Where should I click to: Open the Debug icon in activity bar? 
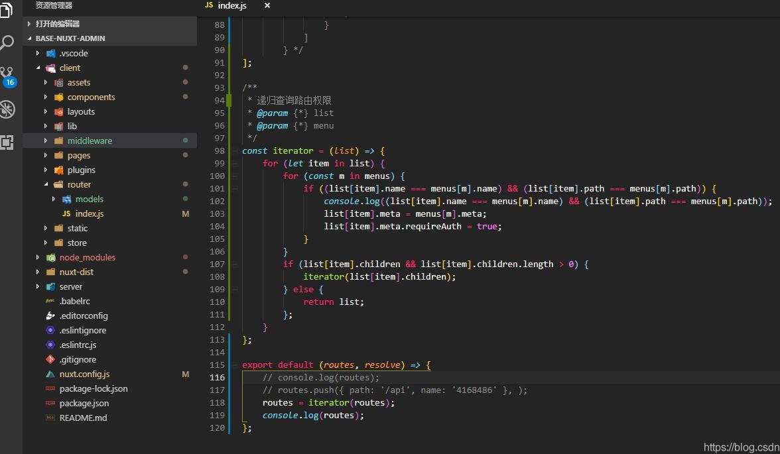pyautogui.click(x=7, y=109)
